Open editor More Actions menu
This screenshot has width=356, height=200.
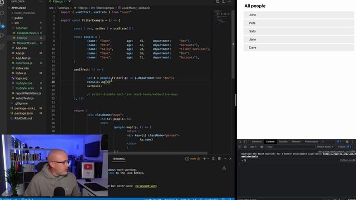click(x=229, y=1)
